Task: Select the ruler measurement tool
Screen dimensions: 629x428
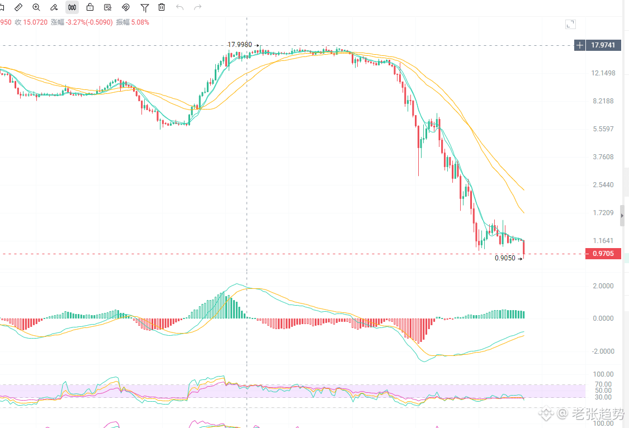Action: click(x=18, y=7)
